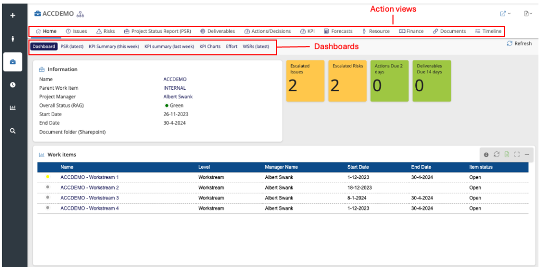This screenshot has width=541, height=267.
Task: Sort by the Start Date column header
Action: [x=358, y=167]
